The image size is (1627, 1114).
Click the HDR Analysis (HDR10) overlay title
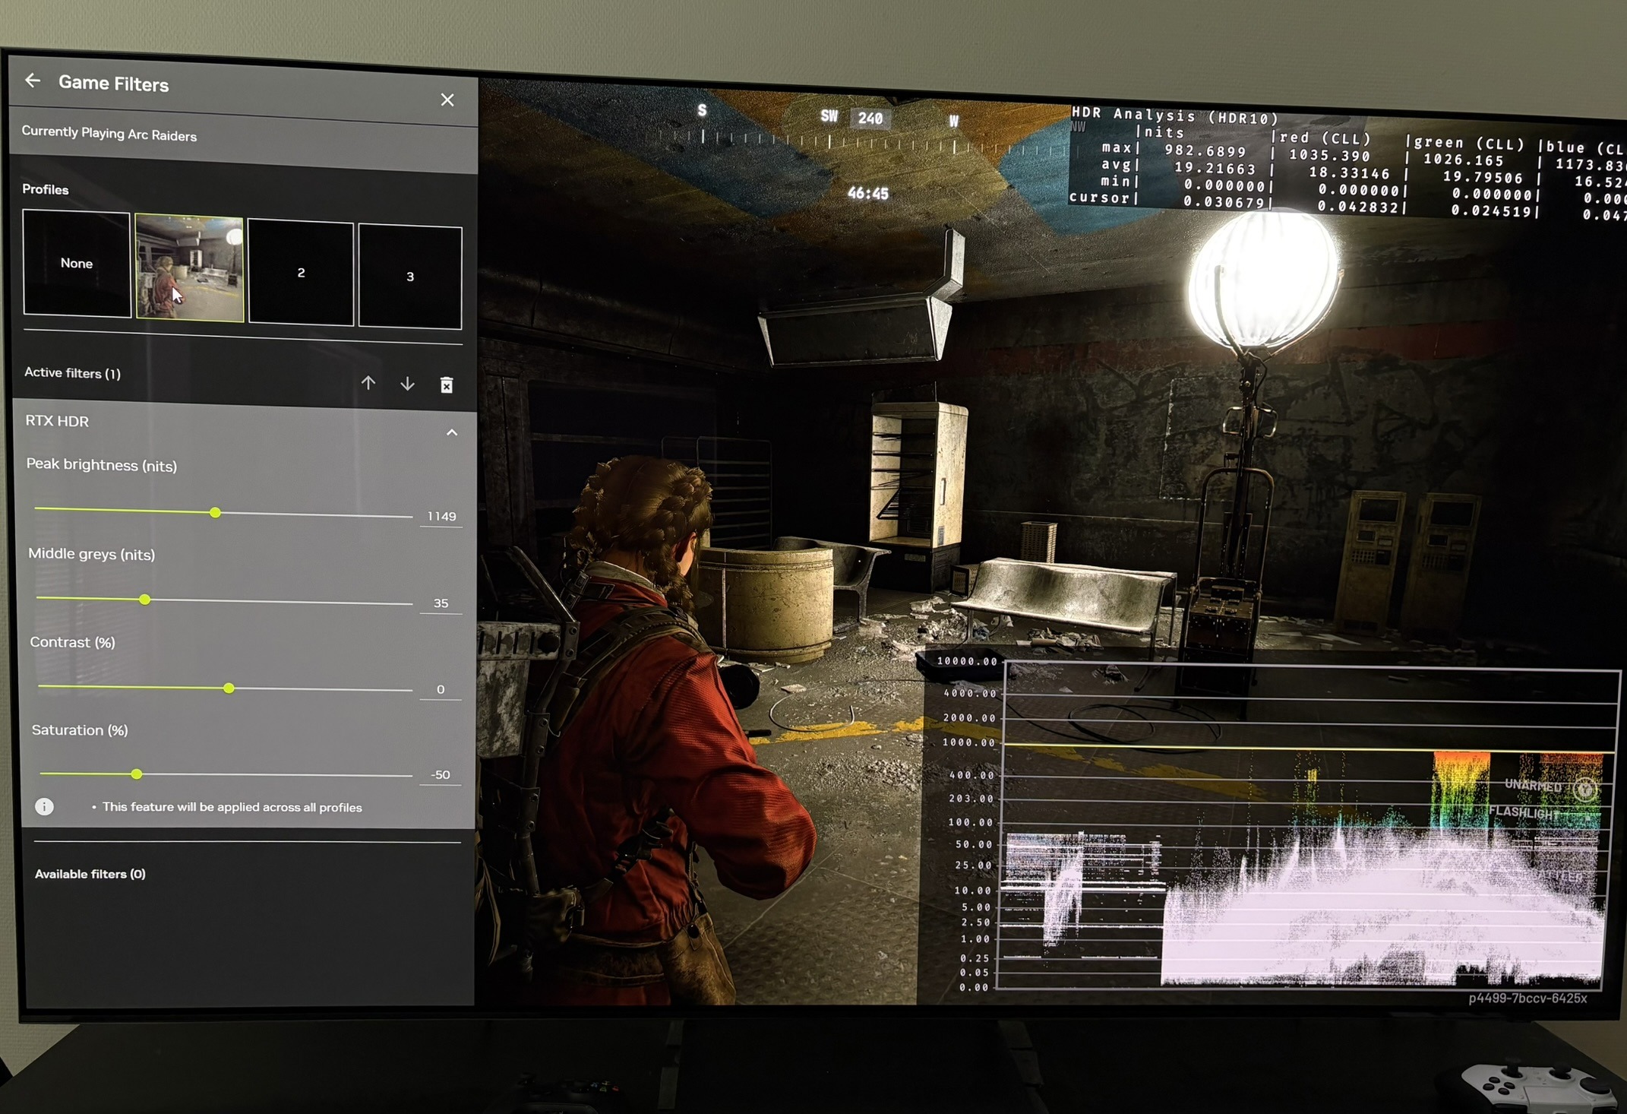(x=1175, y=116)
